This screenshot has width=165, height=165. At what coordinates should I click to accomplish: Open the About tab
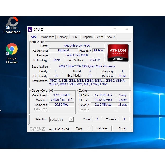(111, 37)
